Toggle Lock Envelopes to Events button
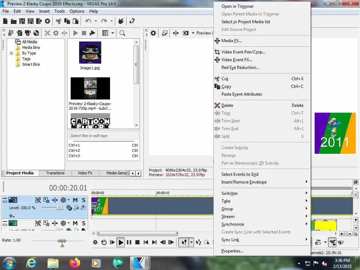This screenshot has height=270, width=360. 332,242
